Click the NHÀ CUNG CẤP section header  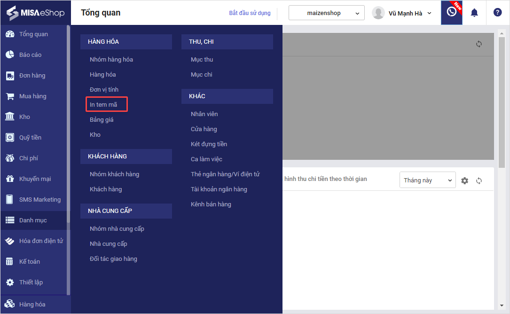(126, 211)
